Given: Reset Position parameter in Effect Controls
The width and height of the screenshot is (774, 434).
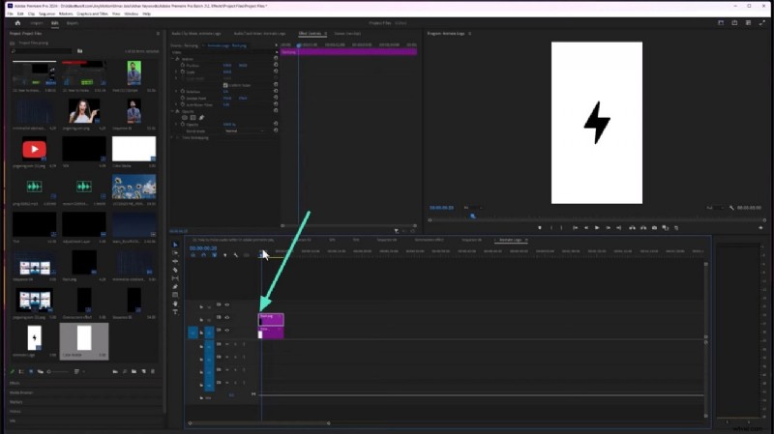Looking at the screenshot, I should click(276, 65).
